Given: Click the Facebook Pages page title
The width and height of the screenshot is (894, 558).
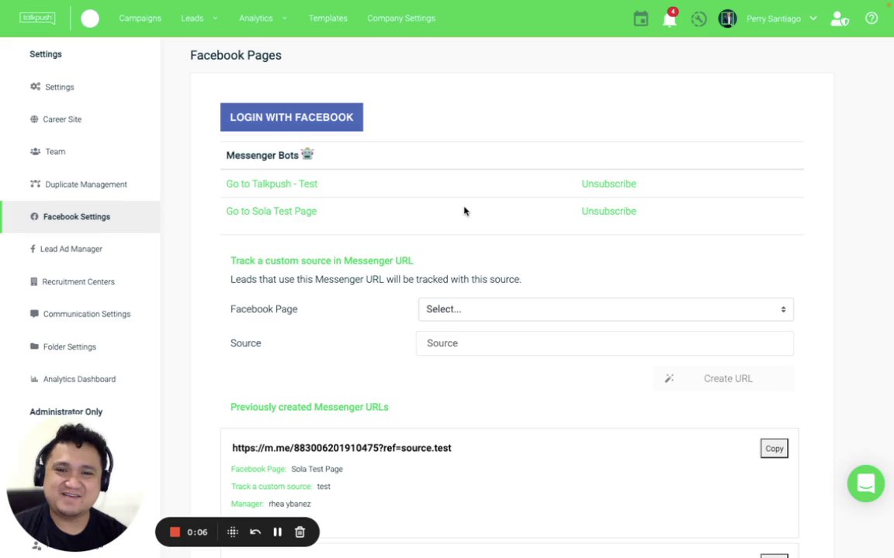Looking at the screenshot, I should point(235,55).
